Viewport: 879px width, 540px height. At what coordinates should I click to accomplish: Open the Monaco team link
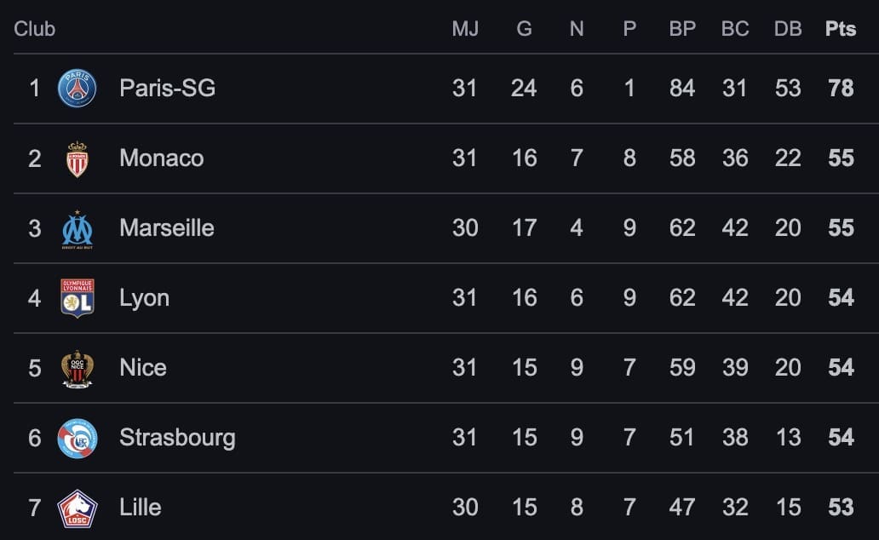coord(161,158)
